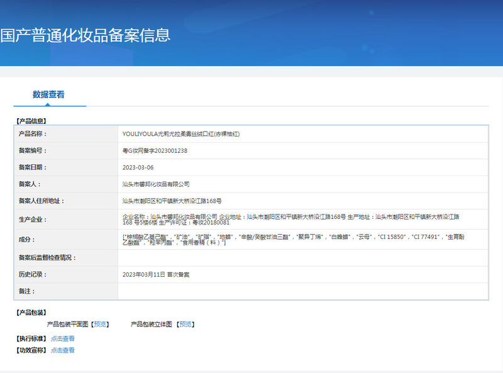Image resolution: width=503 pixels, height=373 pixels.
Task: Select the filing date 2023-03-06
Action: coord(138,167)
